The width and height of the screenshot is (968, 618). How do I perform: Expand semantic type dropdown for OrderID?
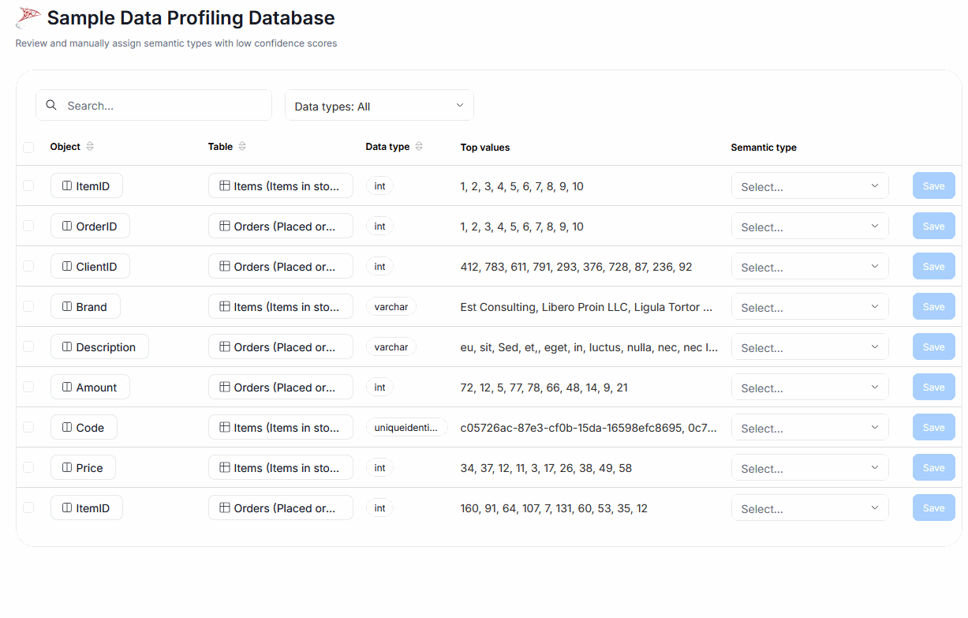809,227
